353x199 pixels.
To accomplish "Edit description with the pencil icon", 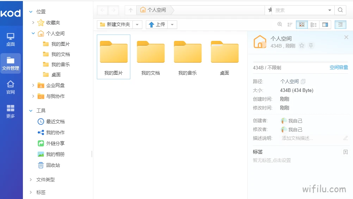I will (x=346, y=138).
